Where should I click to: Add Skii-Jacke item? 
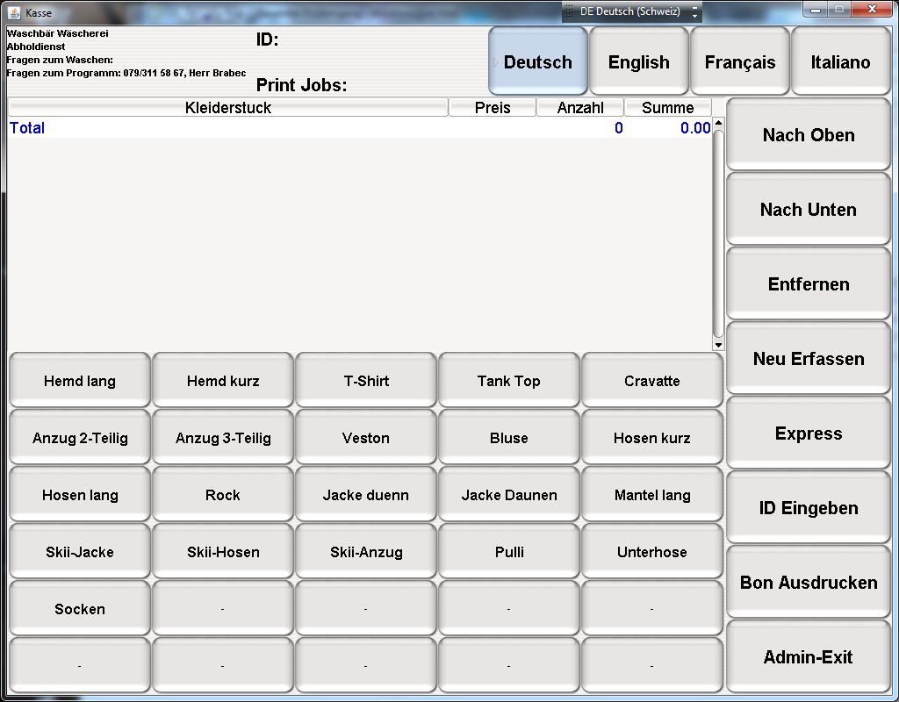point(80,552)
